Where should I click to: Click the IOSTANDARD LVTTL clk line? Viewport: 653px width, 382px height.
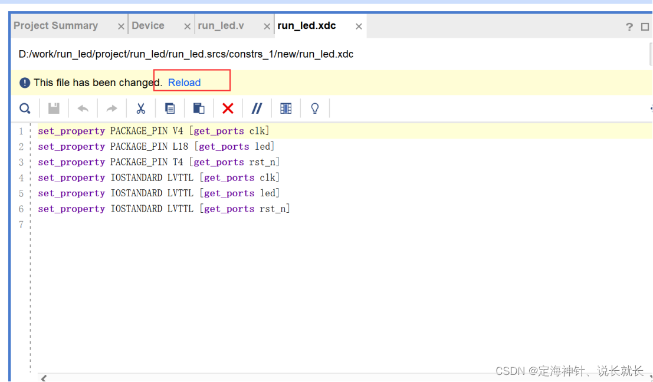(x=159, y=177)
